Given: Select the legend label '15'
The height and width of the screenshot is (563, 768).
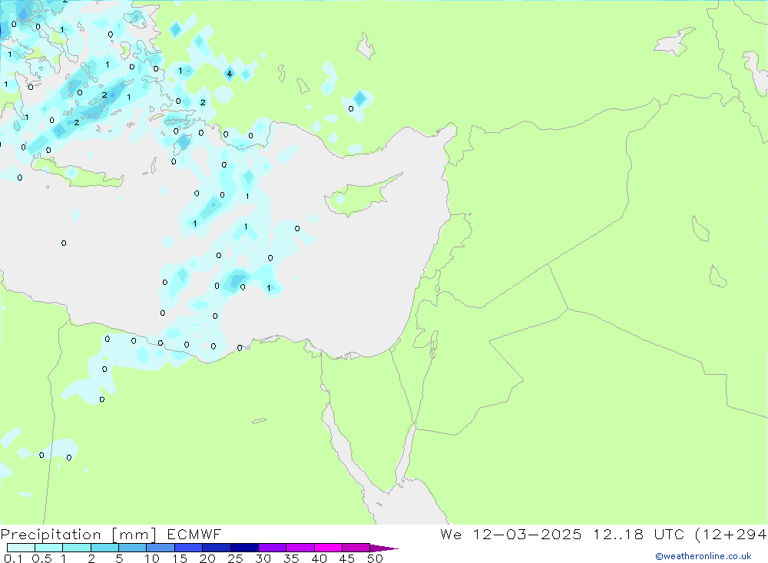Looking at the screenshot, I should pos(180,558).
